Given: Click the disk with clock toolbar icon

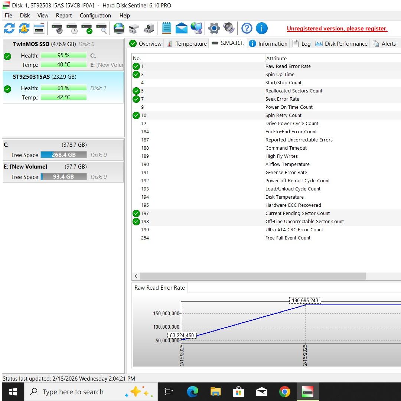Looking at the screenshot, I should click(x=72, y=28).
